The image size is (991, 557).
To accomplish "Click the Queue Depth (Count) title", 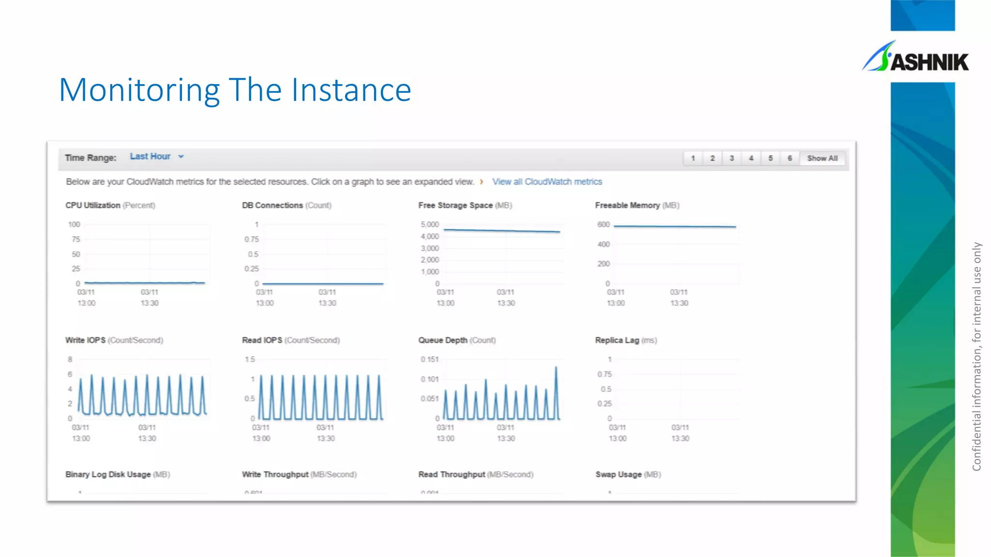I will click(457, 340).
